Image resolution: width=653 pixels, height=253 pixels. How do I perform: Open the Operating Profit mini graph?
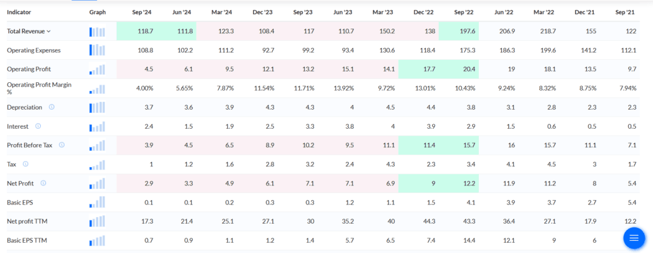(x=97, y=69)
